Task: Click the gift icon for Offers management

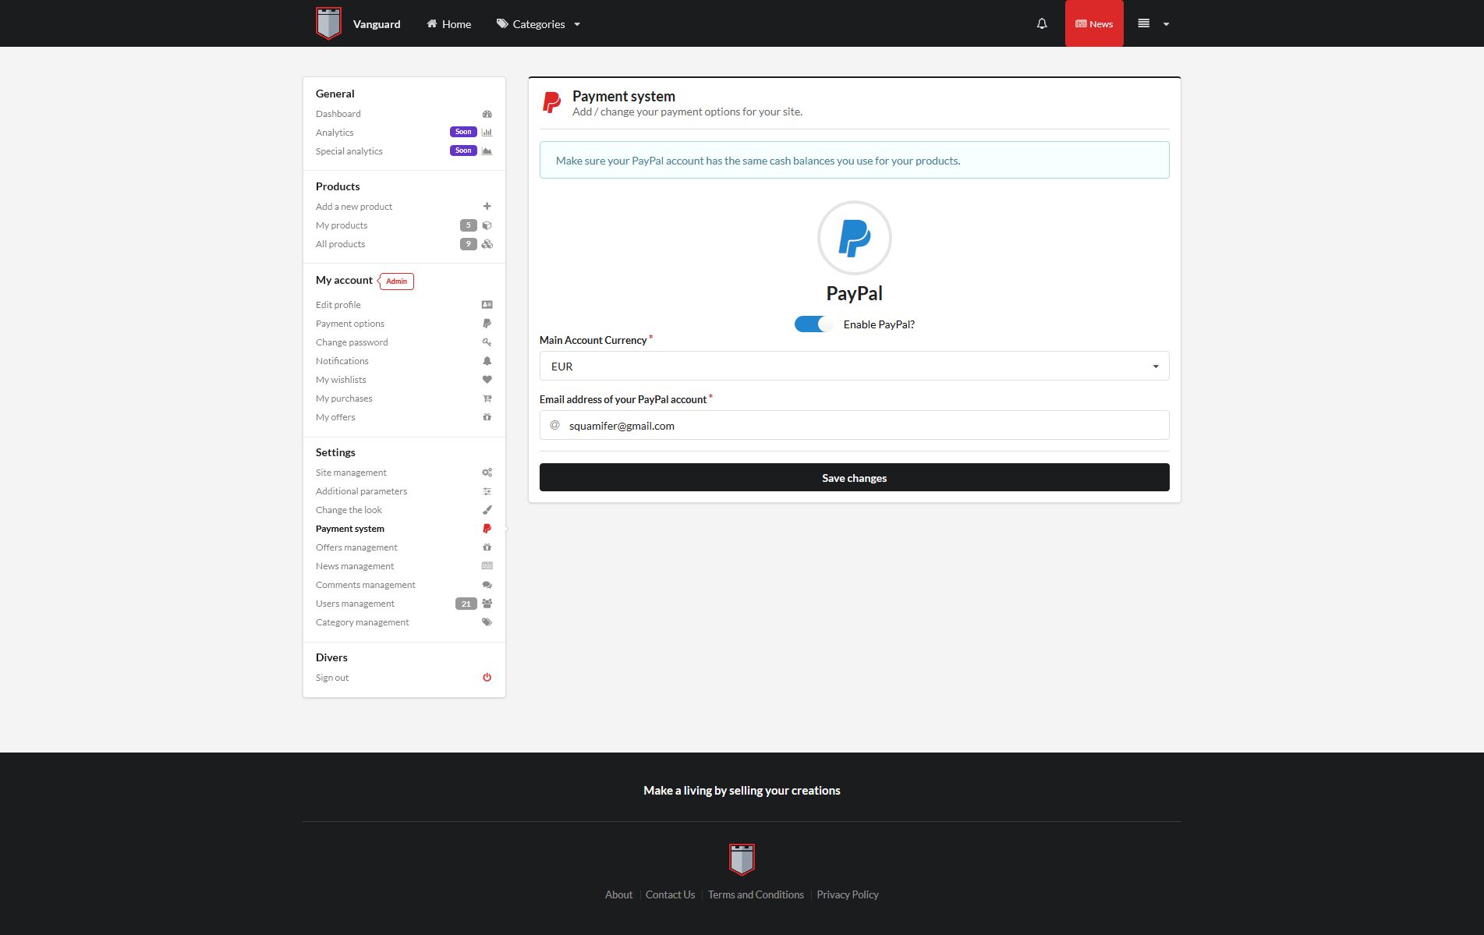Action: (x=487, y=547)
